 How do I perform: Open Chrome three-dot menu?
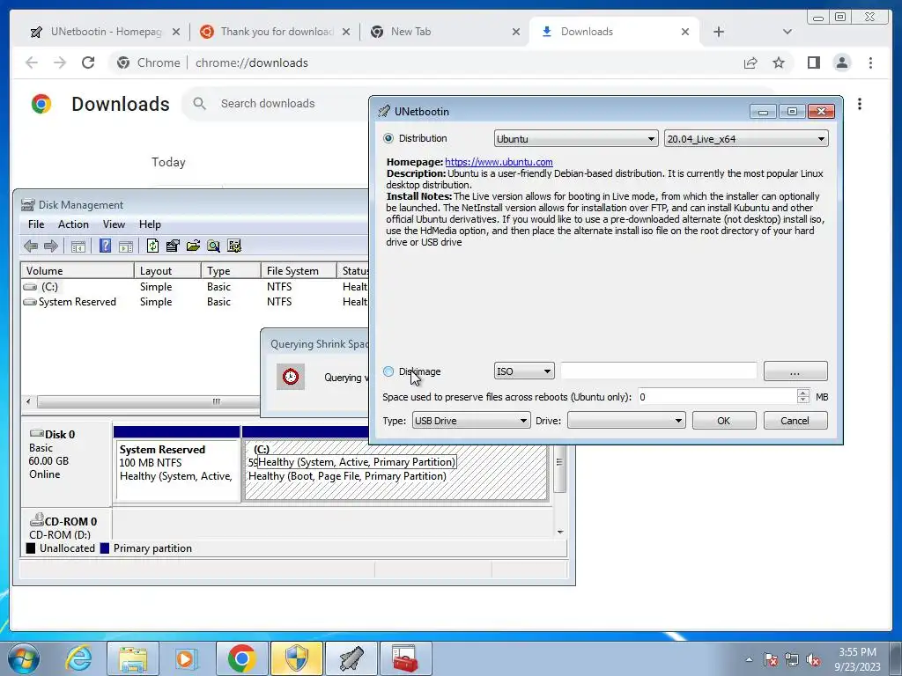point(870,62)
